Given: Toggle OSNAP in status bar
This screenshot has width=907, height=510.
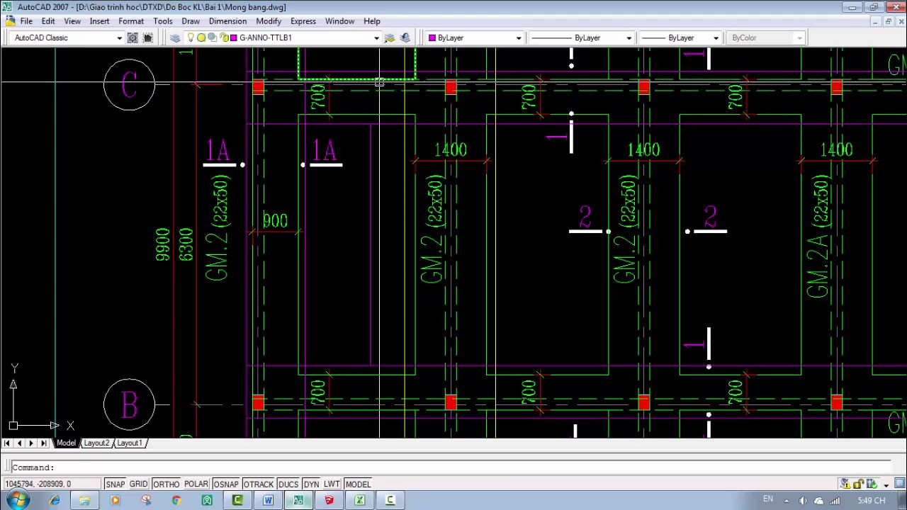Looking at the screenshot, I should pos(226,484).
